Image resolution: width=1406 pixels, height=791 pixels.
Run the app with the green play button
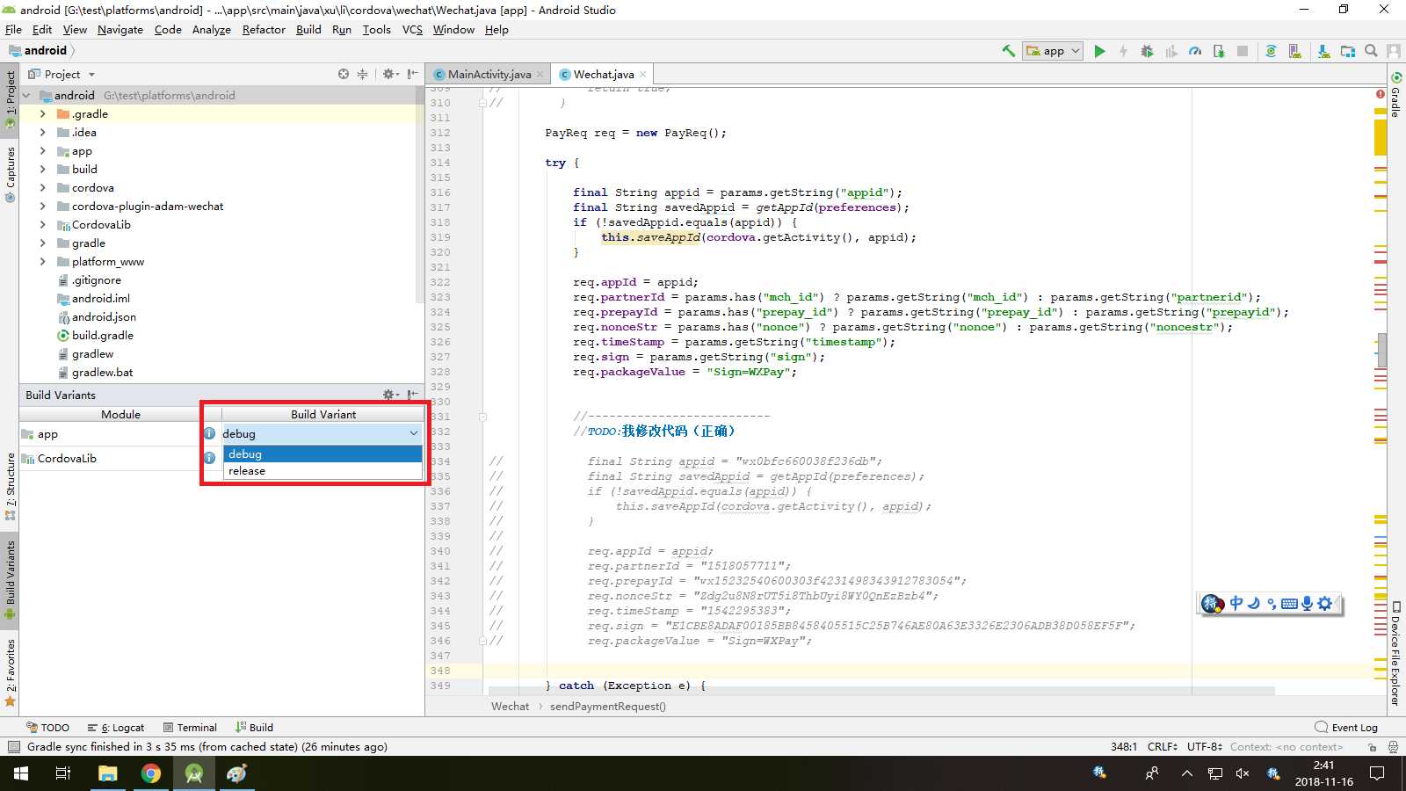(x=1099, y=51)
